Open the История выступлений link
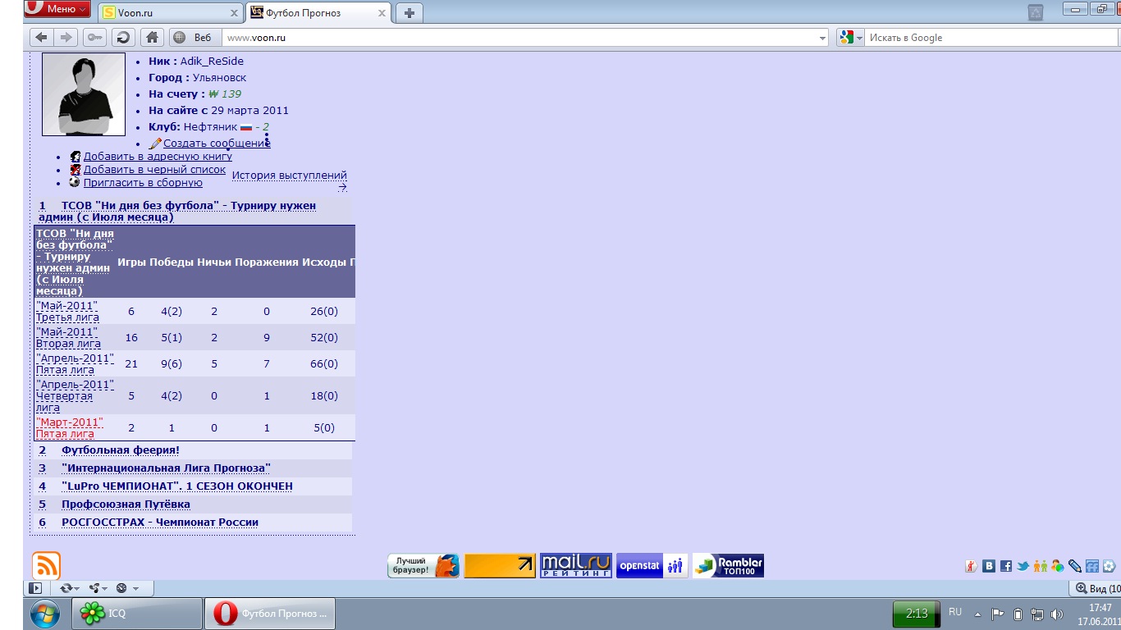Image resolution: width=1121 pixels, height=630 pixels. (289, 176)
